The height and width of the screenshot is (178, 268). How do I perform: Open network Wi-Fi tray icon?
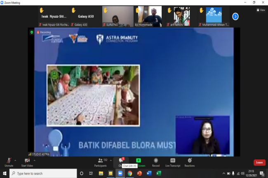pos(238,173)
